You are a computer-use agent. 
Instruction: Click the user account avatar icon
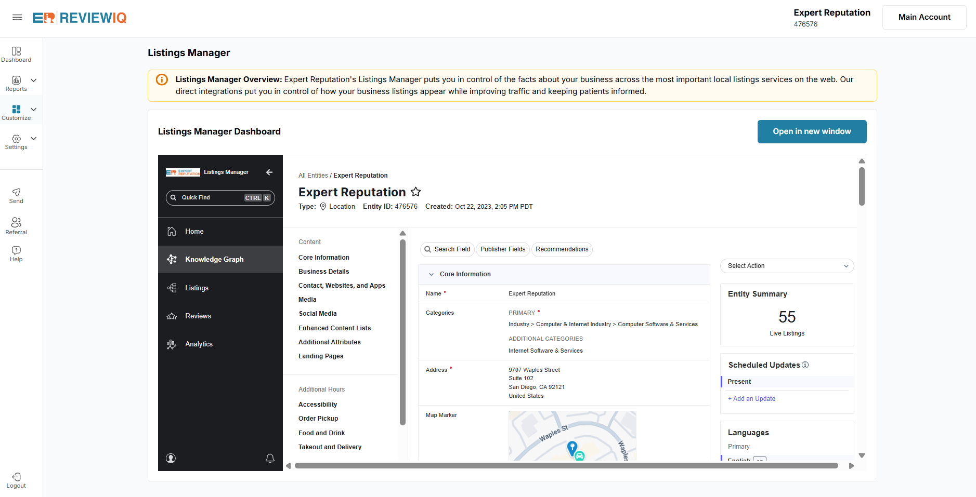pyautogui.click(x=171, y=459)
